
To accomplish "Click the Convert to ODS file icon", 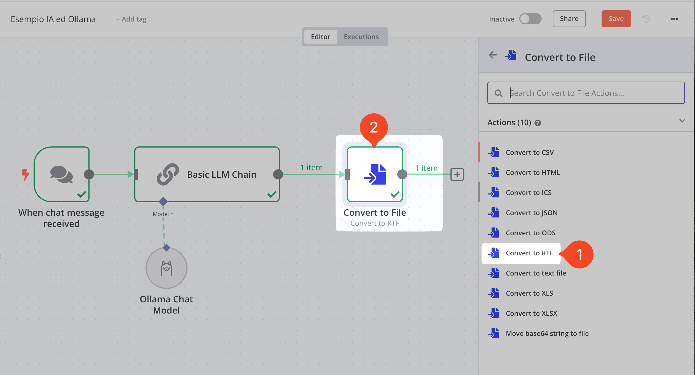I will [x=494, y=233].
